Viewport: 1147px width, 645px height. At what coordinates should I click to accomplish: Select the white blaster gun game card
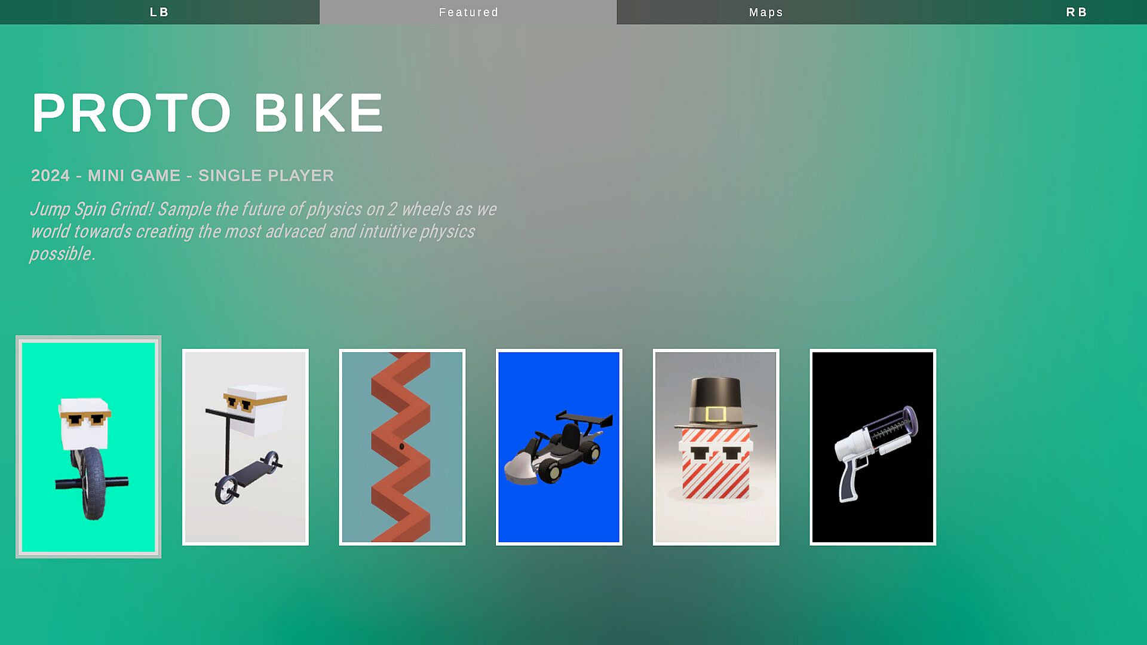tap(873, 447)
